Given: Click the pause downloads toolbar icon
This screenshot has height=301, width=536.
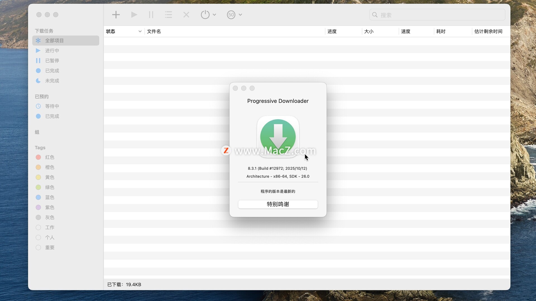Looking at the screenshot, I should click(151, 15).
